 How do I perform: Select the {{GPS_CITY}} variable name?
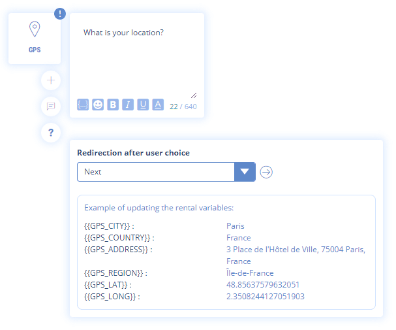[109, 226]
